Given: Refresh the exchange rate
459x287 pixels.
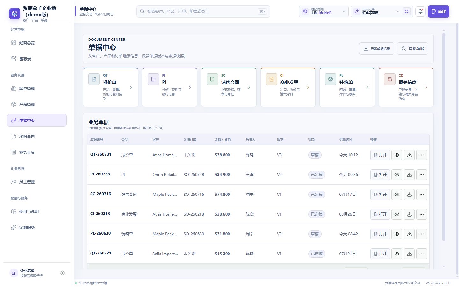Looking at the screenshot, I should [407, 11].
